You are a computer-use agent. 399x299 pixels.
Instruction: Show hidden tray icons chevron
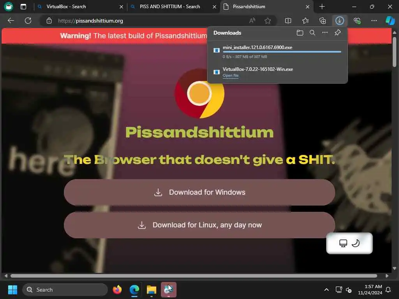[x=327, y=290]
